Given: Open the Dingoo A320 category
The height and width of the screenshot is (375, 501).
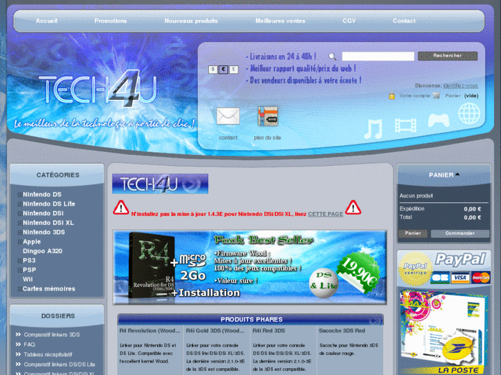Looking at the screenshot, I should (43, 251).
